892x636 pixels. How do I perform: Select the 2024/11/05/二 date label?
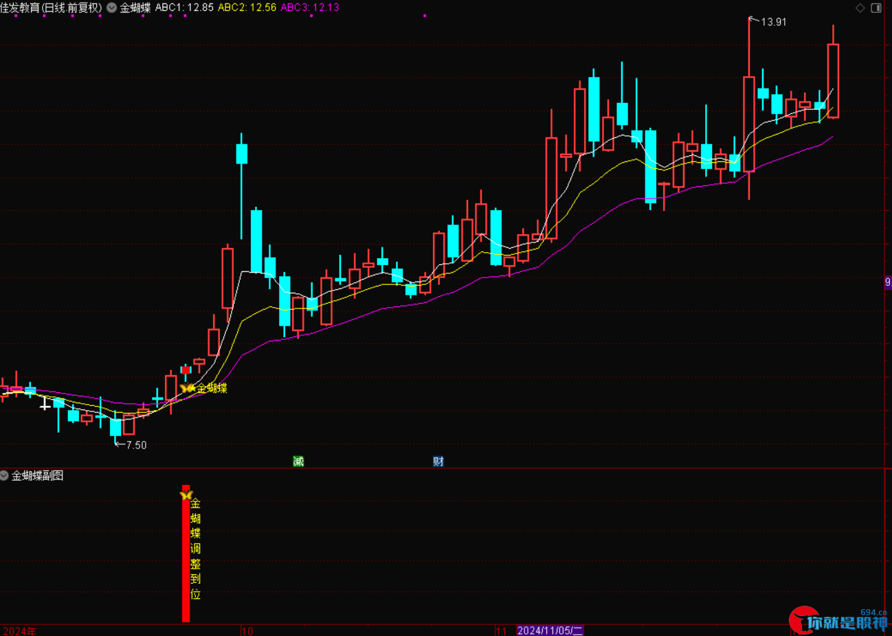(550, 631)
